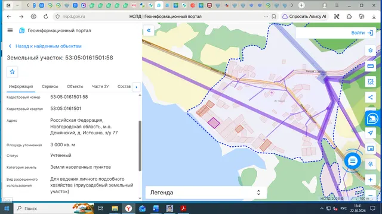Open the round chat support button
Screen dimensions: 382x214
point(353,160)
